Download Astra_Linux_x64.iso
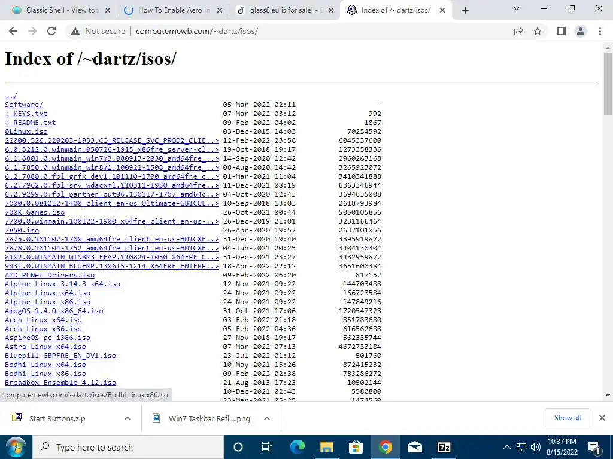This screenshot has width=613, height=459. tap(45, 347)
